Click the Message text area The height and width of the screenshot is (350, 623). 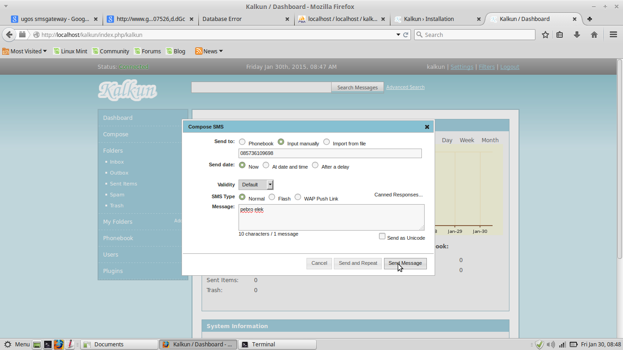[x=332, y=217]
